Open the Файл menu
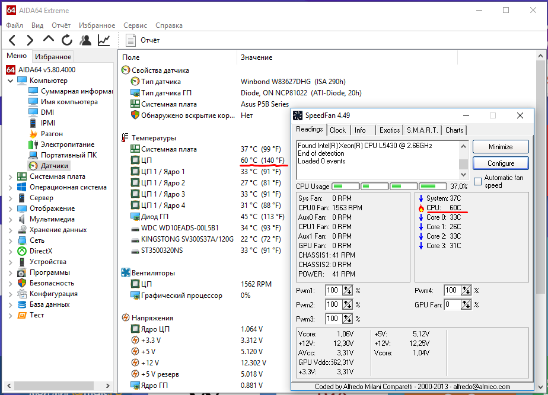548x395 pixels. (15, 25)
